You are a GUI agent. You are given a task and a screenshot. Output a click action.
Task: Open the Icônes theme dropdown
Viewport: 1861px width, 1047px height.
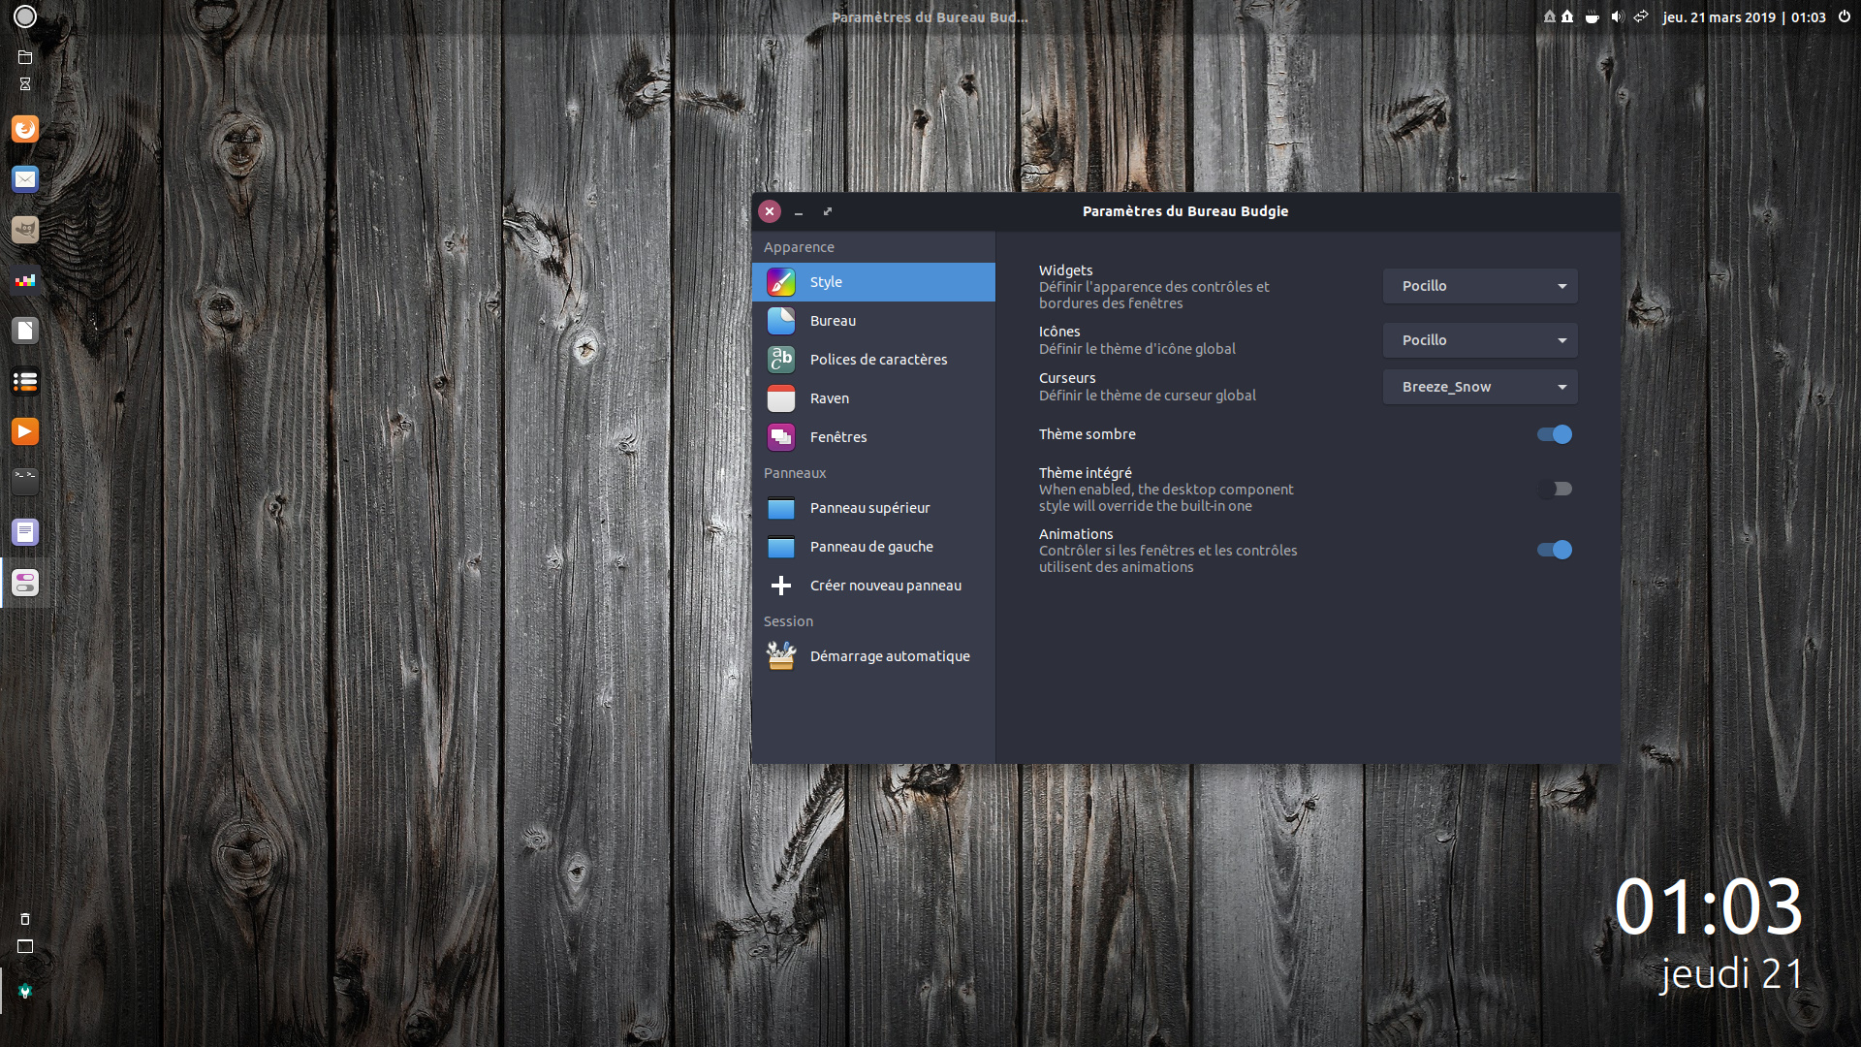(1480, 340)
